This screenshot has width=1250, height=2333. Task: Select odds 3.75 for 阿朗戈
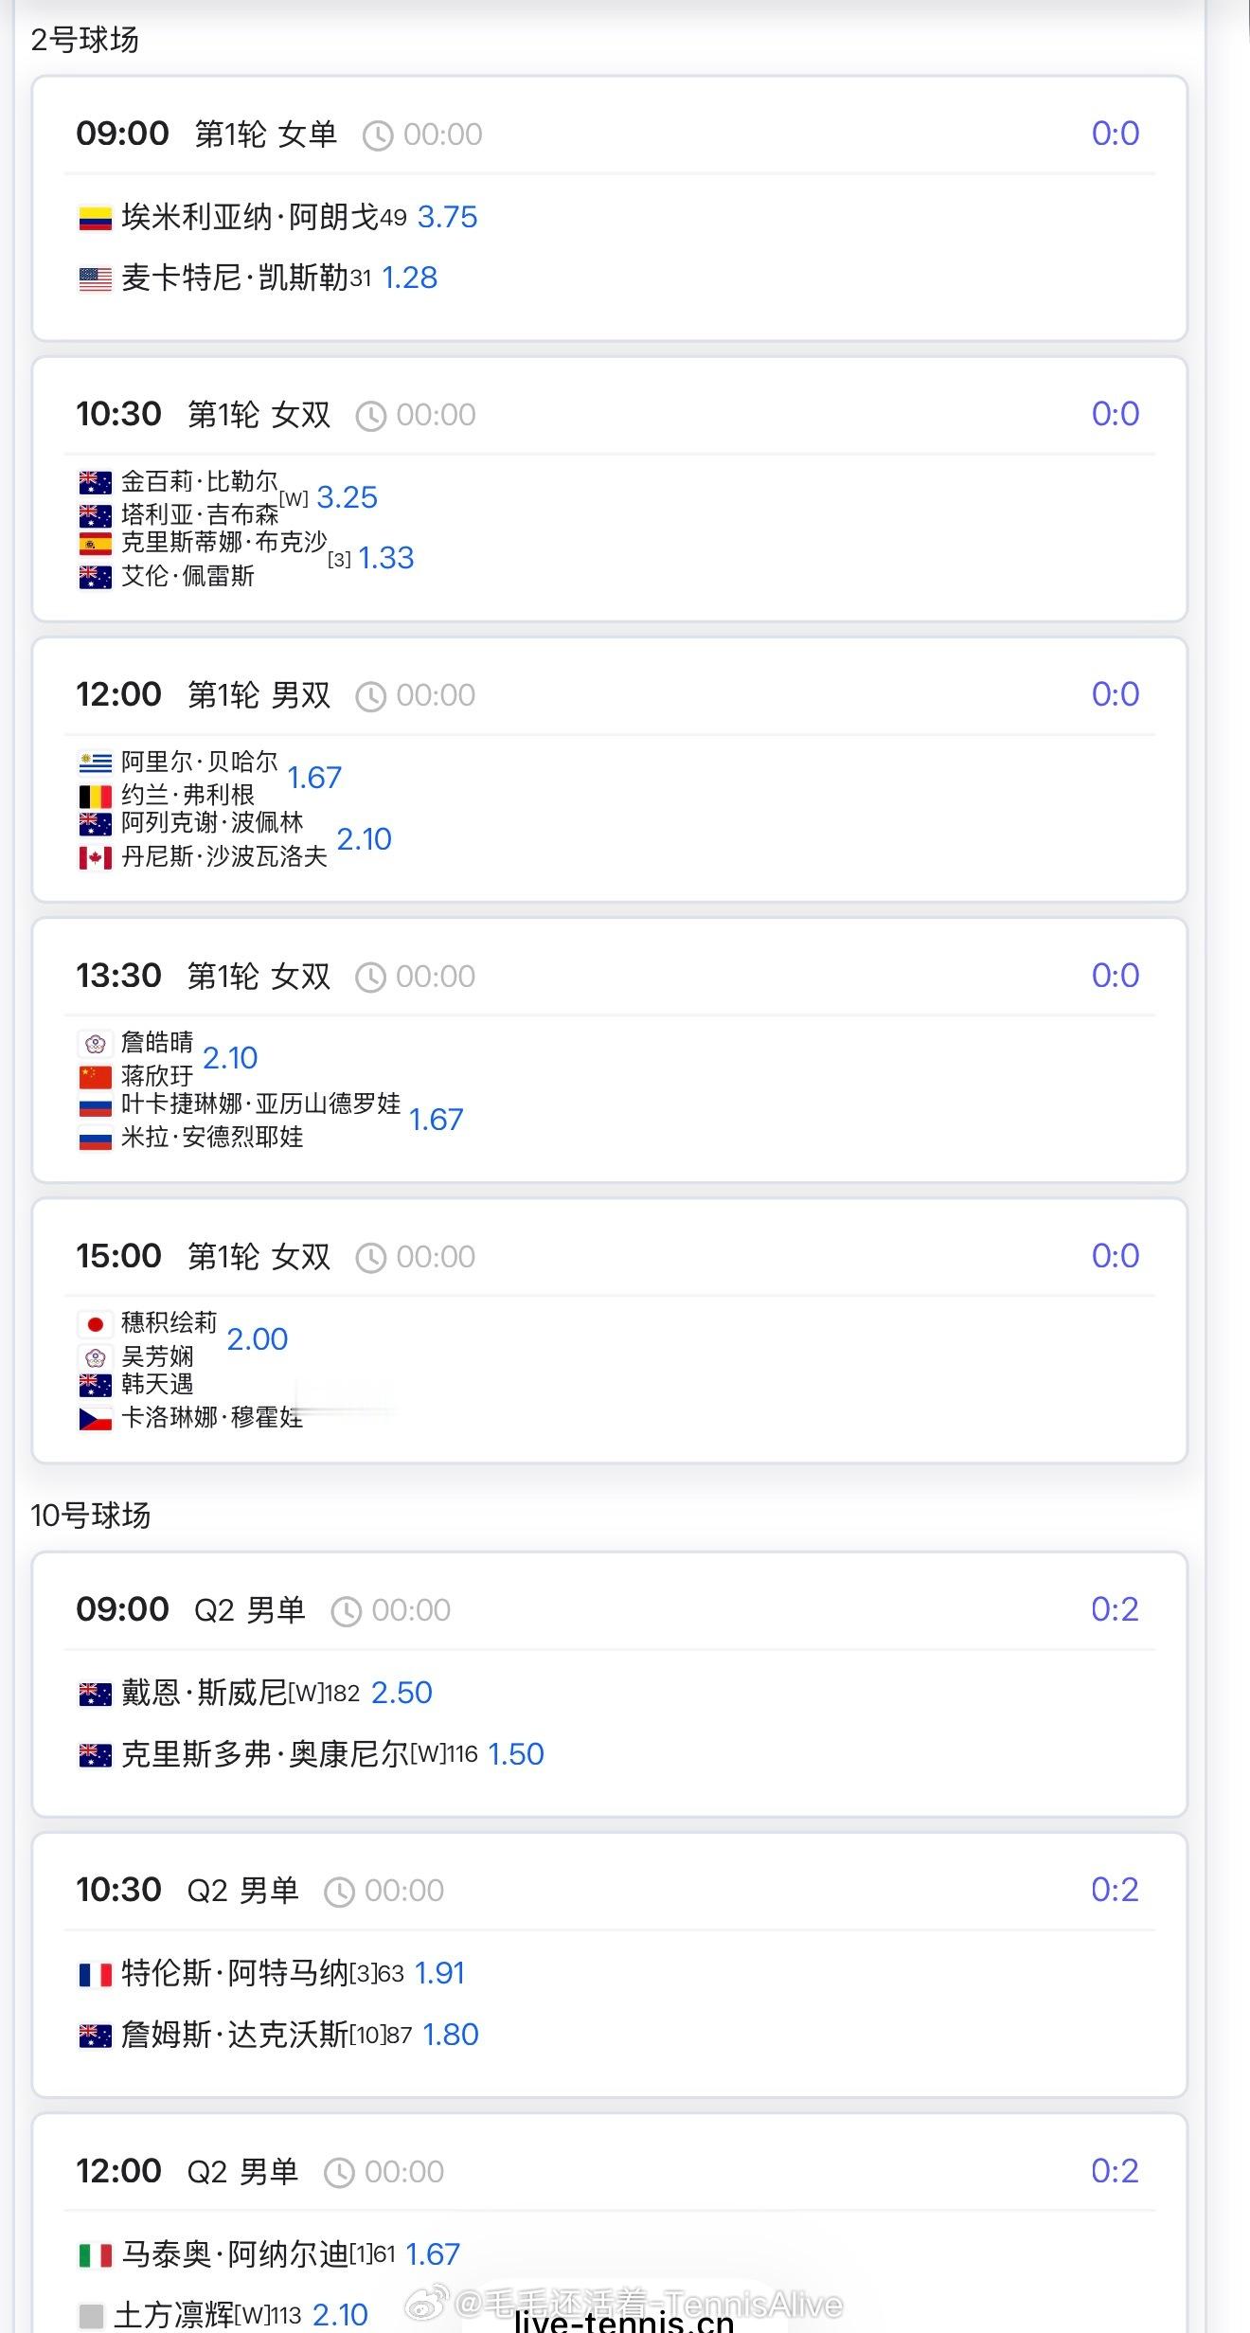tap(447, 218)
